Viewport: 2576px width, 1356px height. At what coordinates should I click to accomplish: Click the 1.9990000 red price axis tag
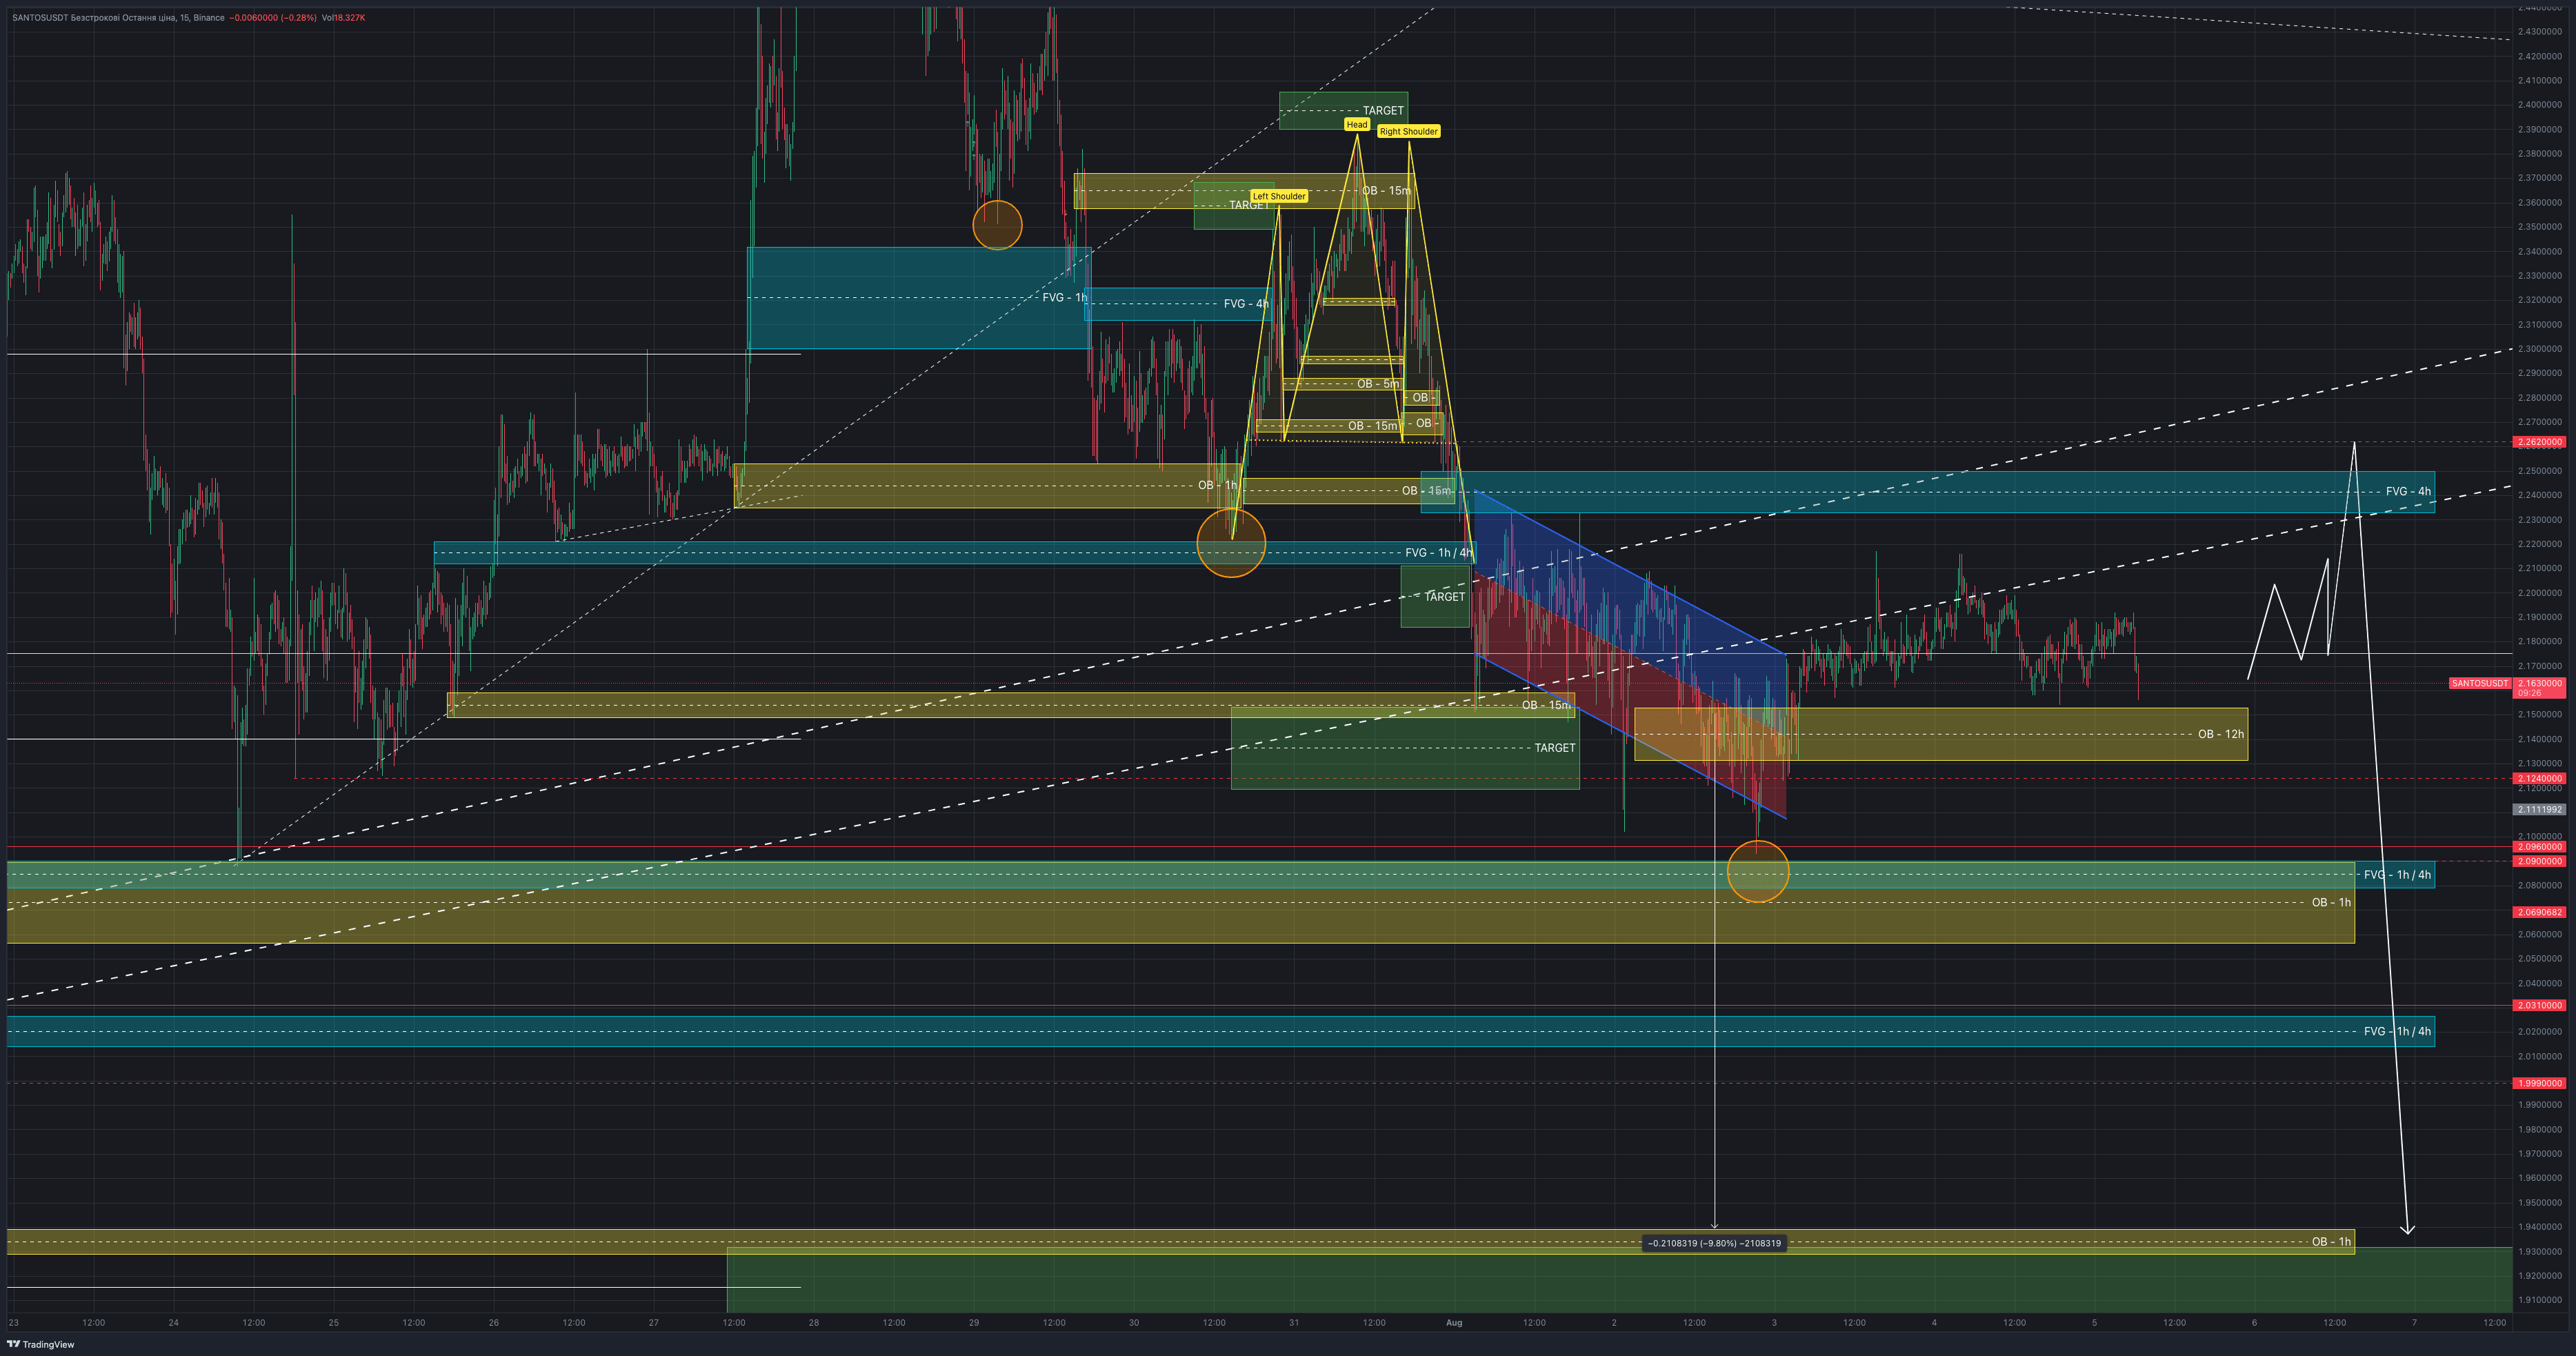(x=2539, y=1083)
